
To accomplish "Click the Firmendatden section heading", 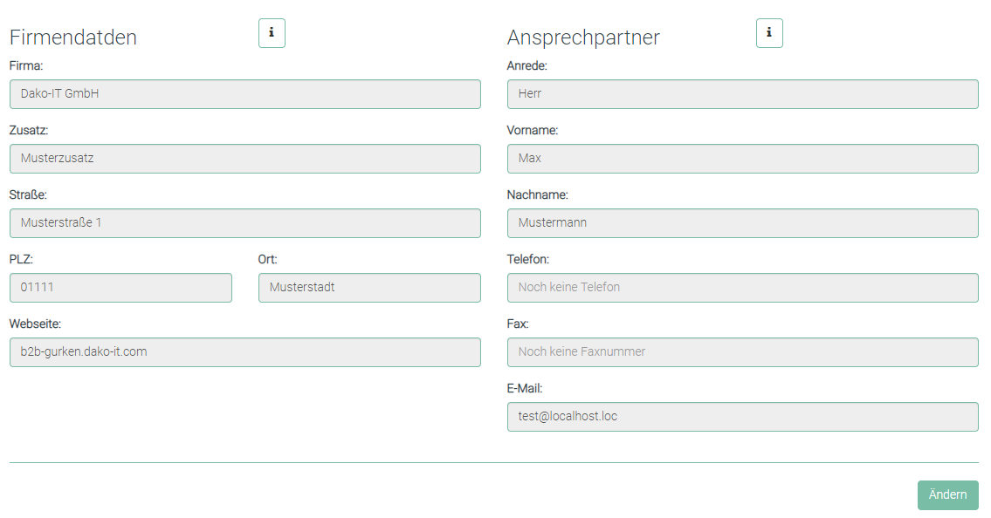I will [73, 37].
